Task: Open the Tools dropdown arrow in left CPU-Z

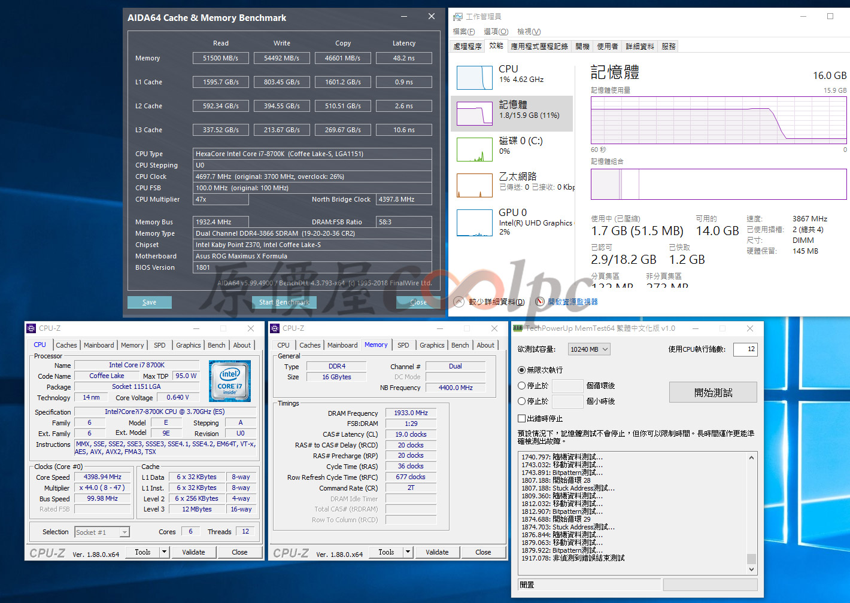Action: coord(165,552)
